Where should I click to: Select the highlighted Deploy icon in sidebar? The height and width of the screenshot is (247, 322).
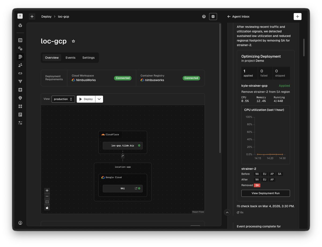[x=20, y=57]
